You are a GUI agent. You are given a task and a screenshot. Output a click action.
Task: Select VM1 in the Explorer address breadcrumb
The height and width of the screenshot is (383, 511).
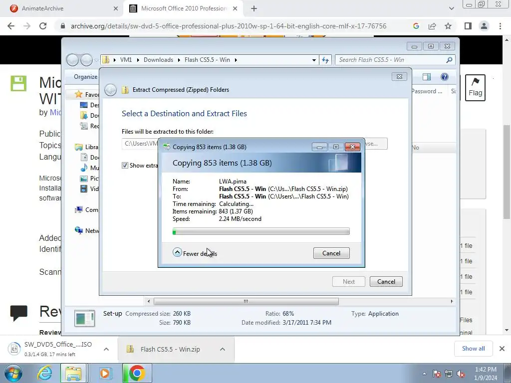[126, 60]
